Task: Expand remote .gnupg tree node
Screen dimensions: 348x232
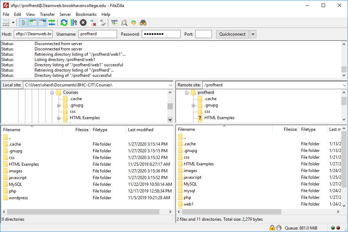Action: coord(193,106)
